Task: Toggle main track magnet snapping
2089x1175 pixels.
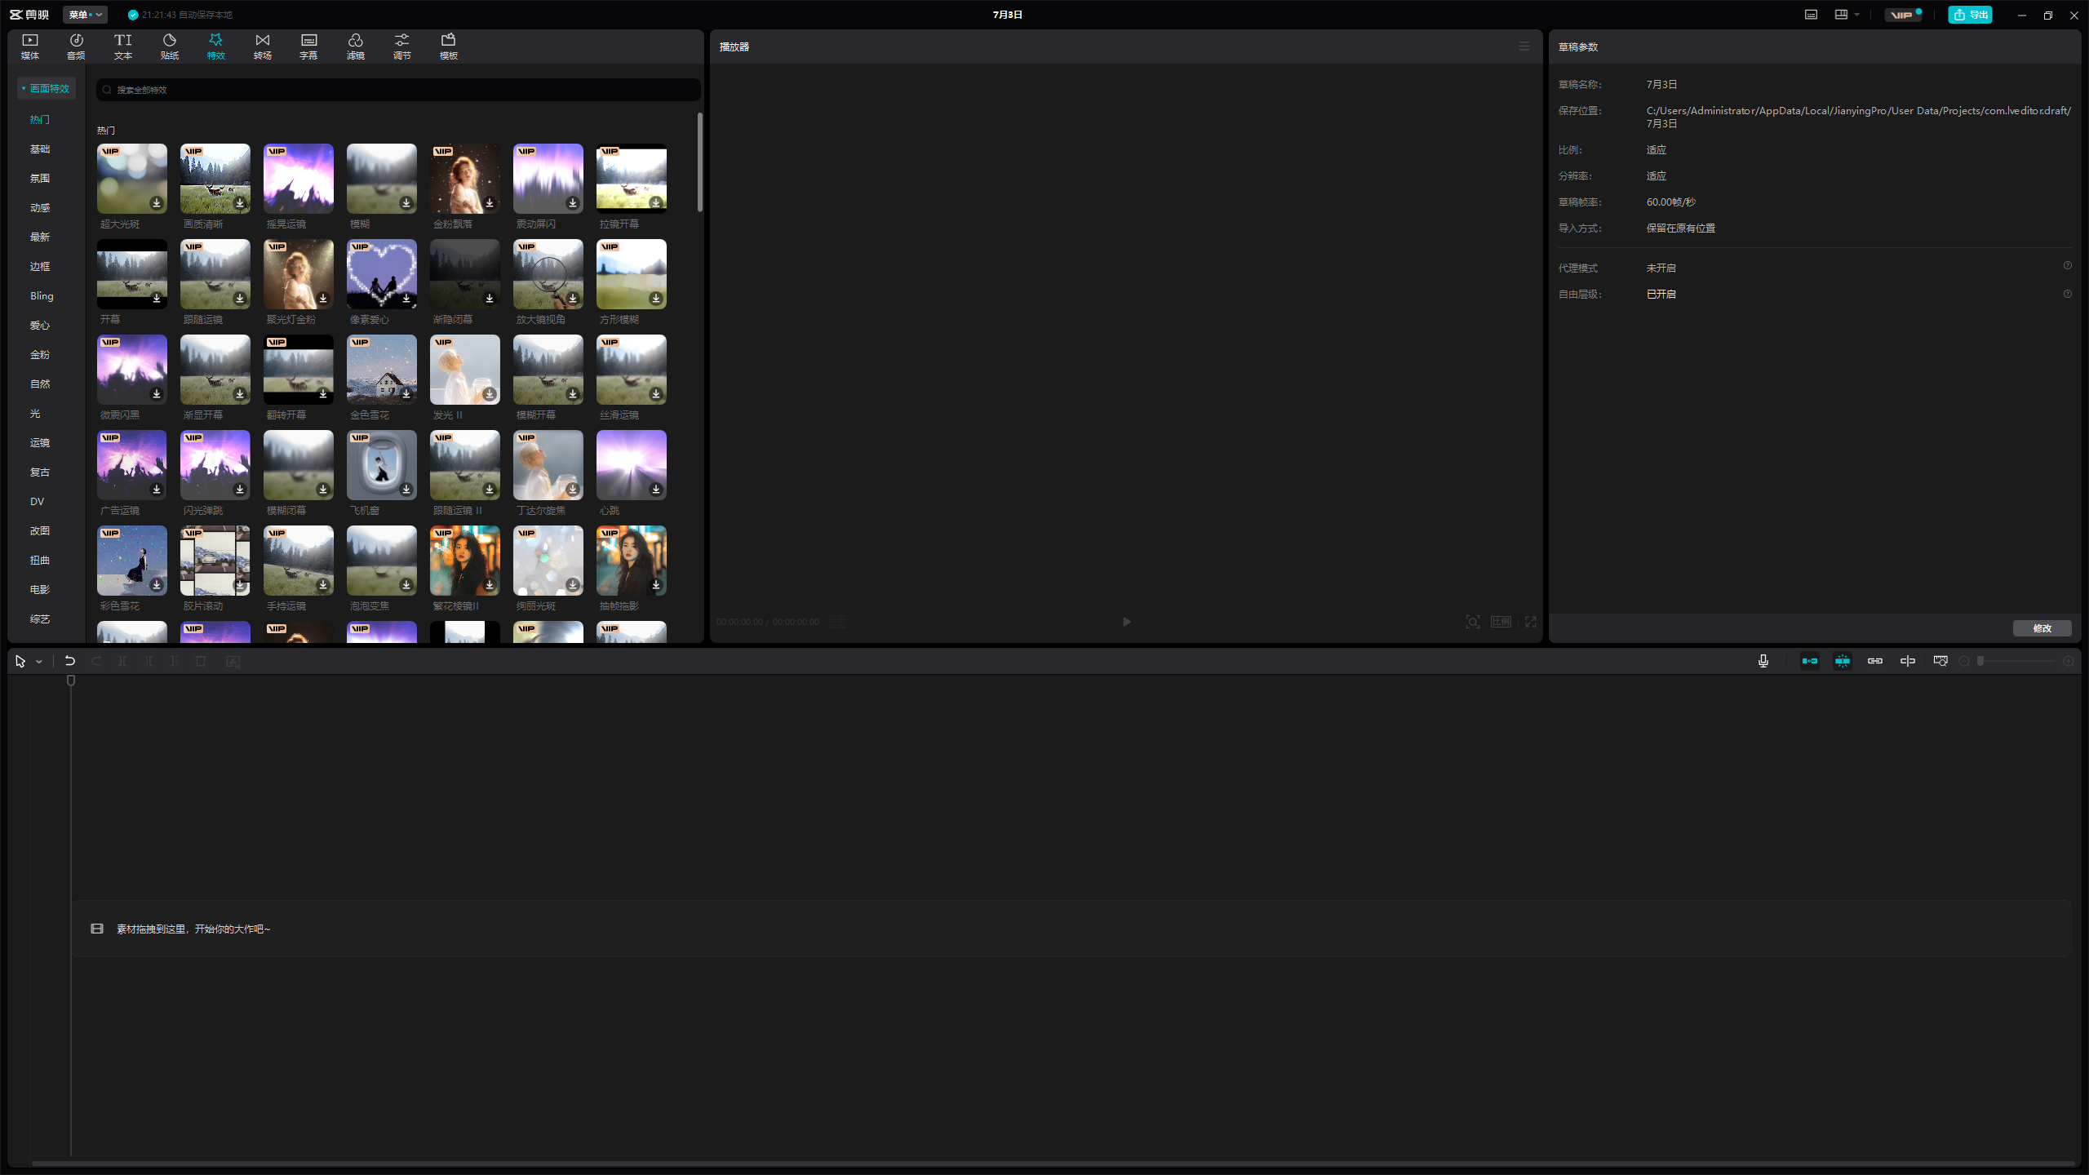Action: [x=1809, y=661]
